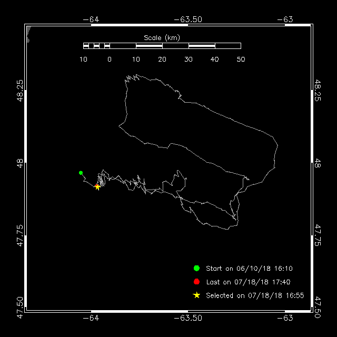This screenshot has width=337, height=337.
Task: Click the green start point marker on track
Action: click(x=81, y=173)
